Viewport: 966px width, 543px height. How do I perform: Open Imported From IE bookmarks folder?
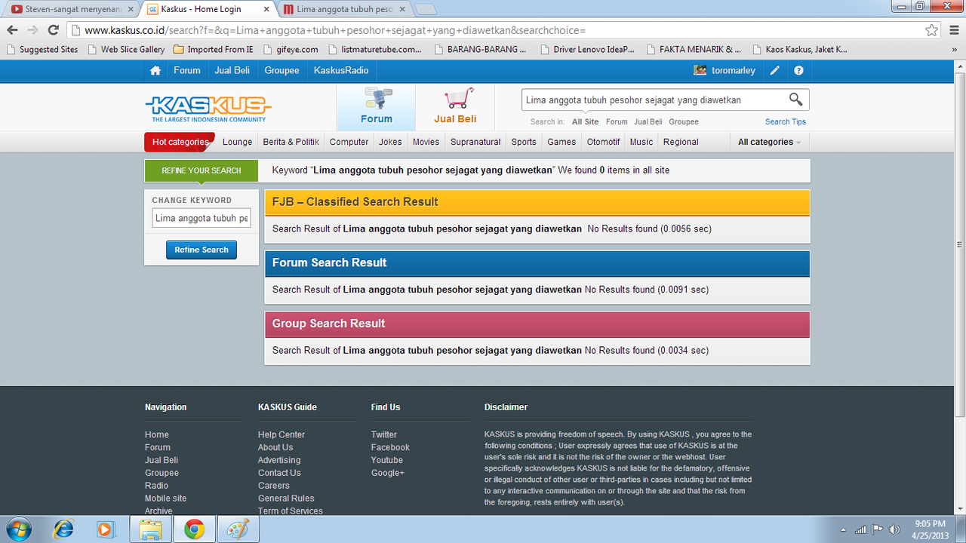[x=213, y=49]
